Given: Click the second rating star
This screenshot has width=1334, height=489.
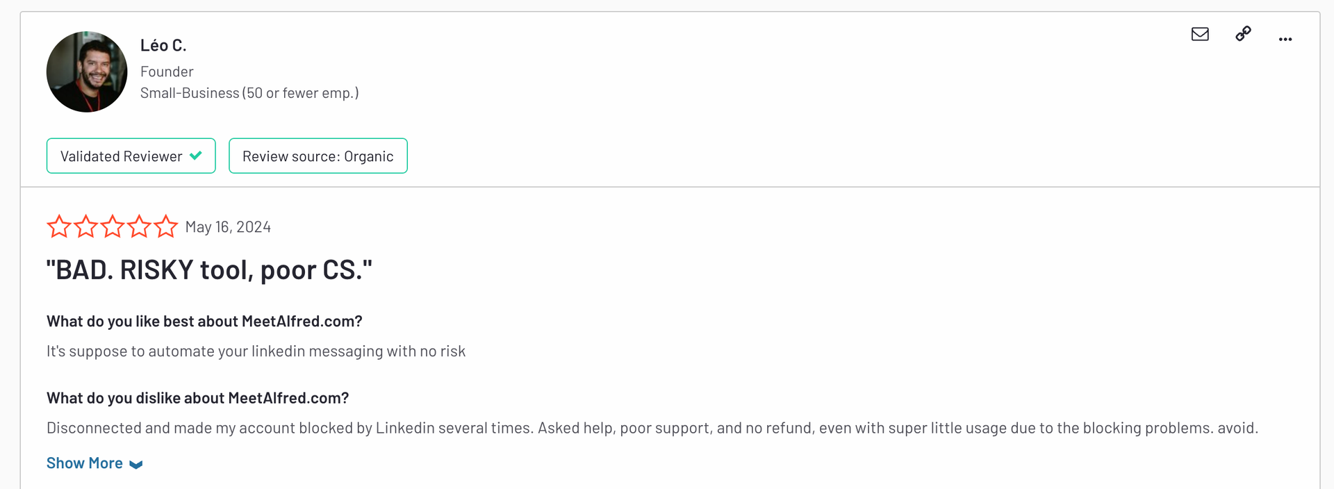Looking at the screenshot, I should 85,226.
